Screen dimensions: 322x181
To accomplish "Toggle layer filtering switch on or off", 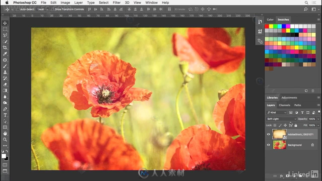I will click(x=319, y=112).
